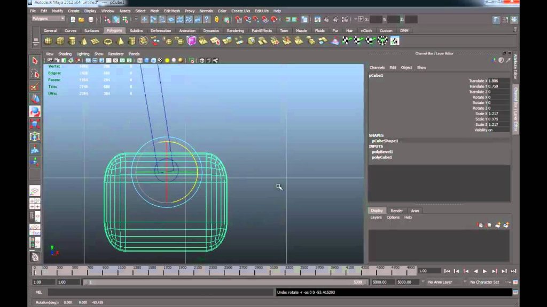
Task: Click the range slider bar
Action: [225, 282]
